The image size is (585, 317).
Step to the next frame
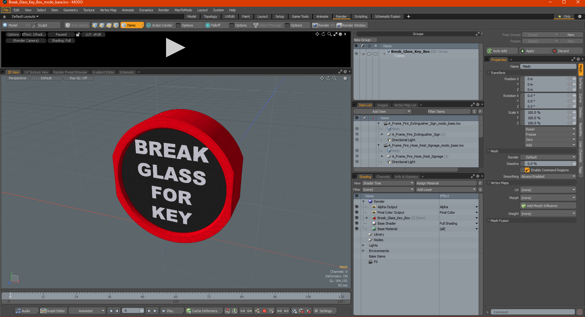point(148,311)
